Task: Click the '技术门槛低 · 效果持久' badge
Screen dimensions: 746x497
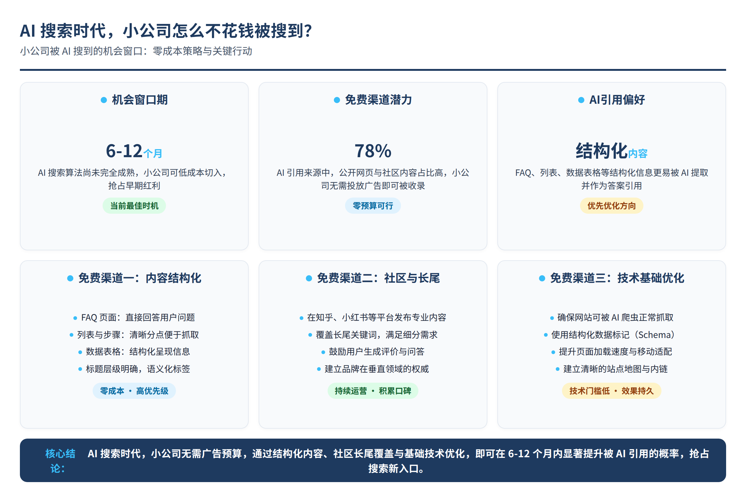Action: (x=611, y=391)
